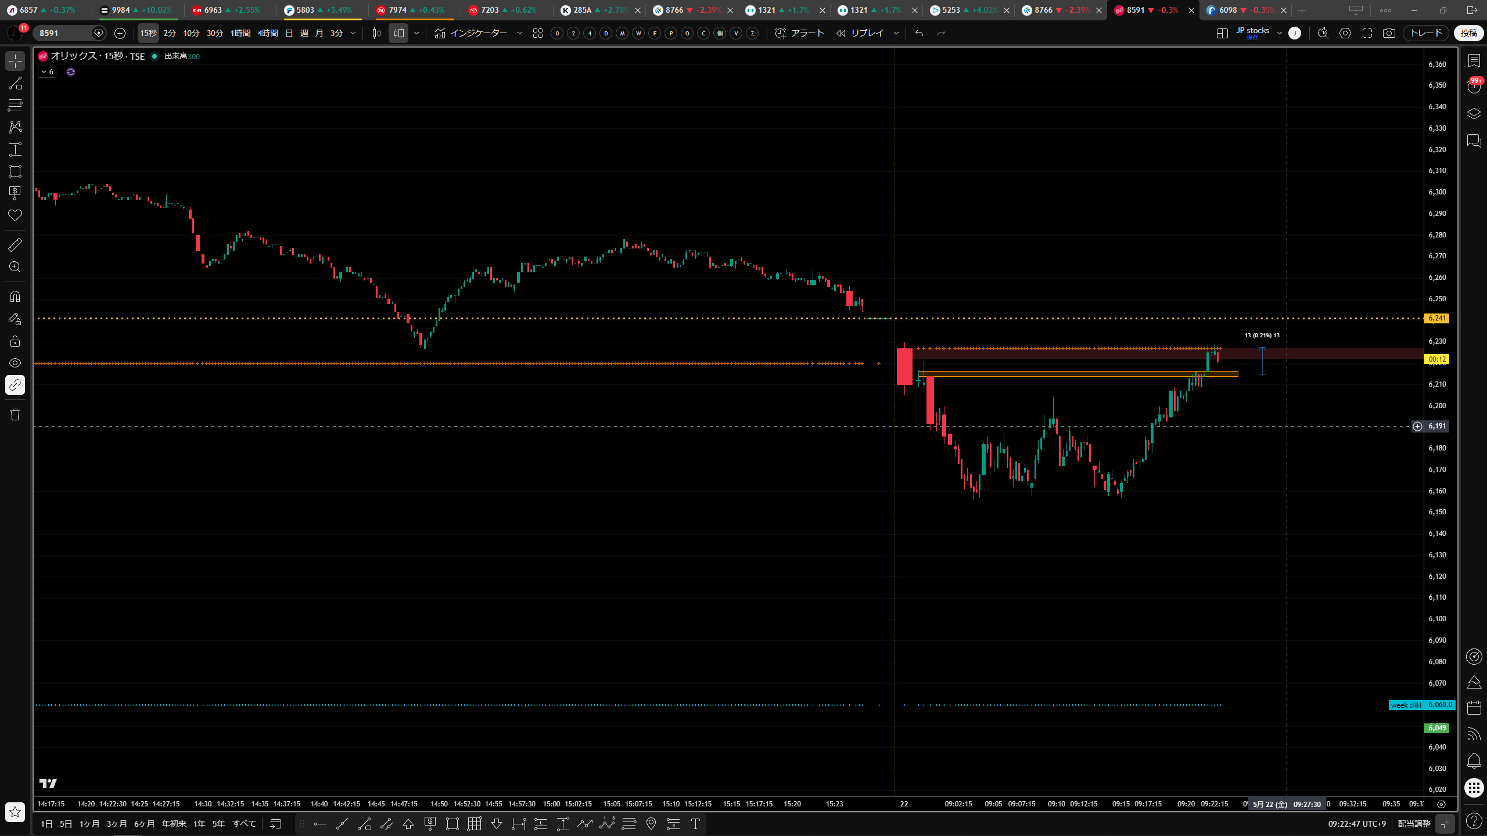Screen dimensions: 1487x836
Task: Click the アラート alert button
Action: (799, 33)
